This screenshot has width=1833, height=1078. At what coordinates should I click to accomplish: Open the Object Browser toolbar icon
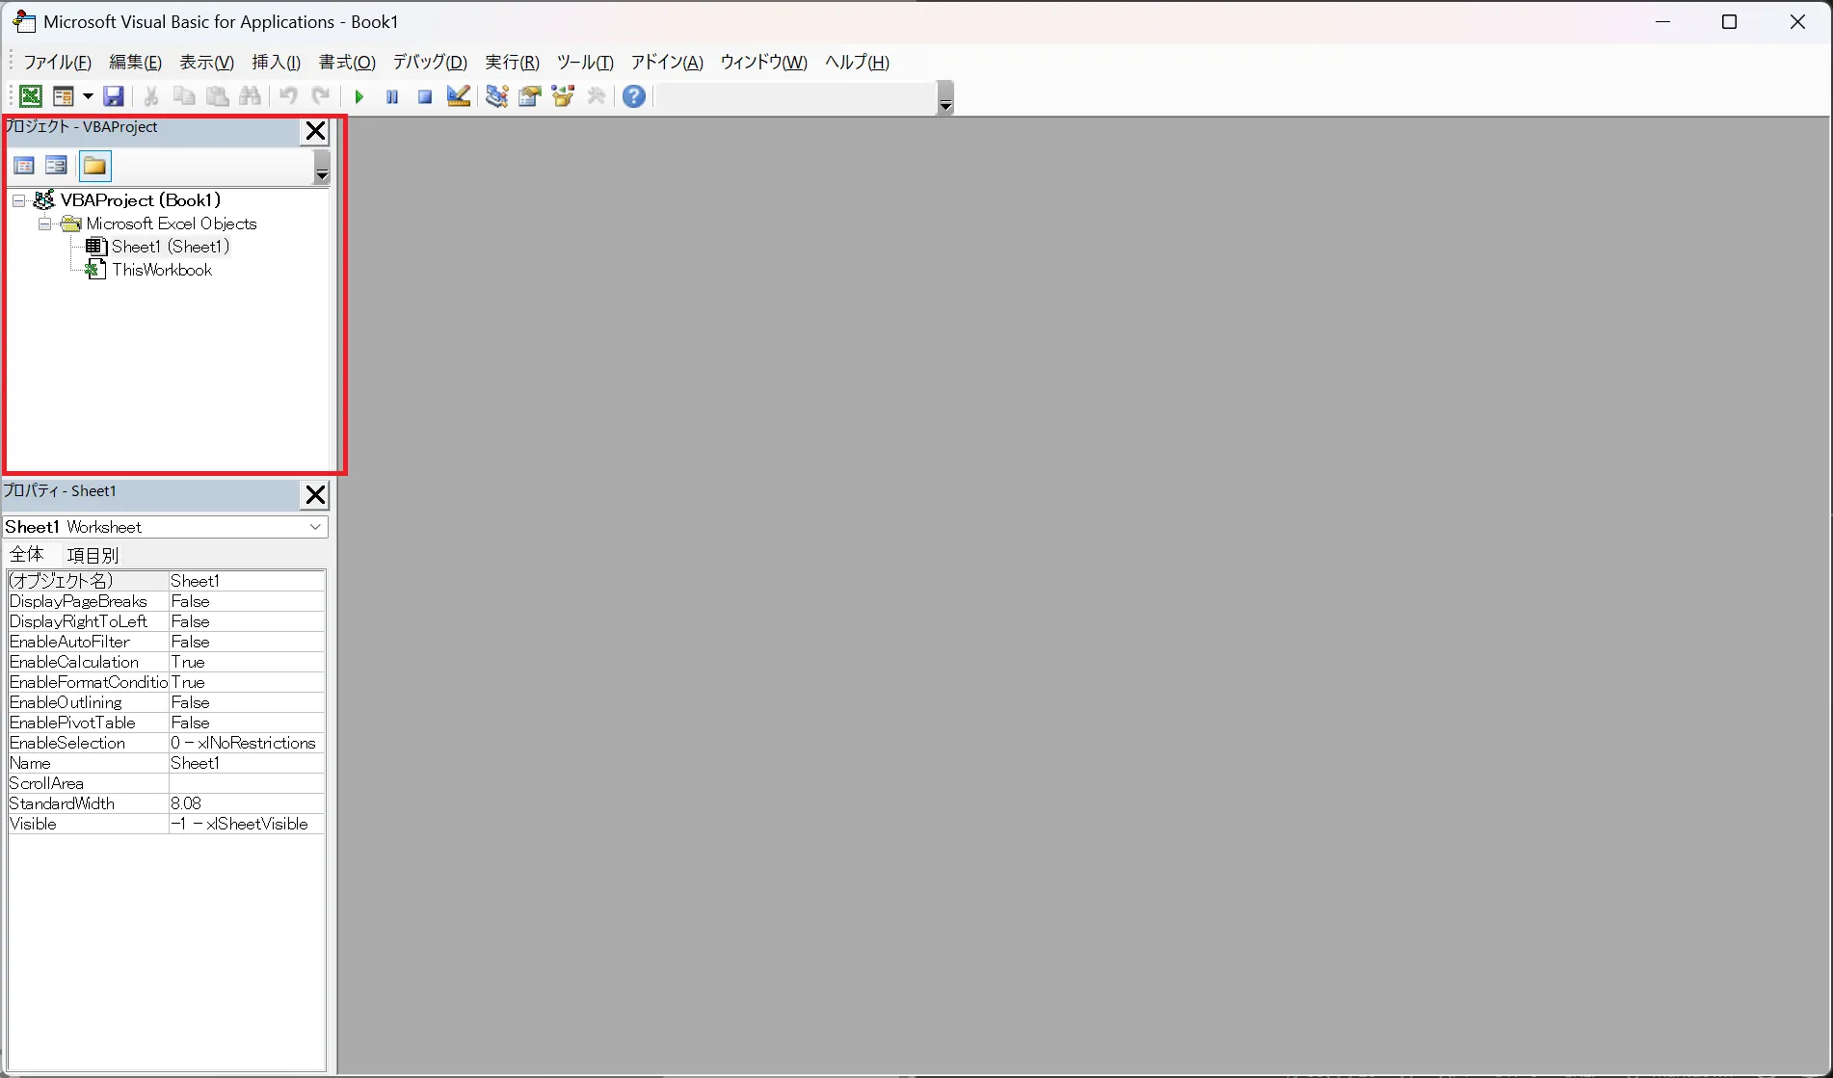(x=563, y=96)
